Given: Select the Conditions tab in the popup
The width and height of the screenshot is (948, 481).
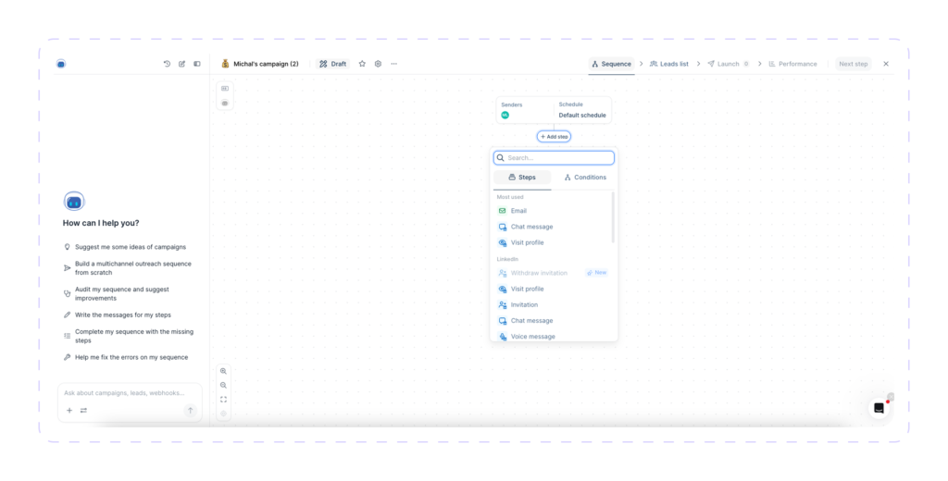Looking at the screenshot, I should coord(585,177).
